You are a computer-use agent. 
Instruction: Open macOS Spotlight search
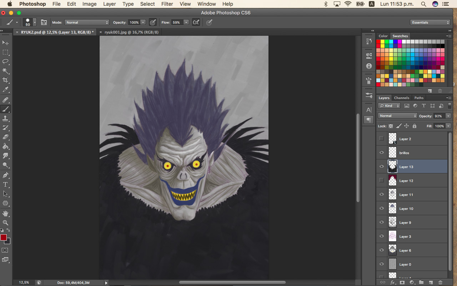[x=423, y=4]
